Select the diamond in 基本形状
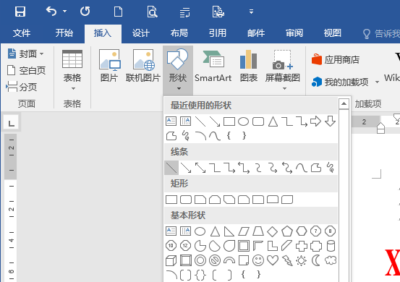This screenshot has height=282, width=400. coord(273,231)
